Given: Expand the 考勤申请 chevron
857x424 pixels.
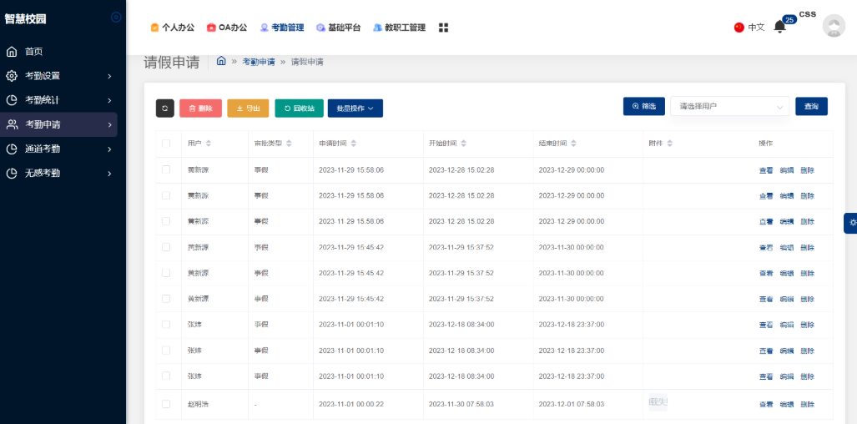Looking at the screenshot, I should [109, 125].
